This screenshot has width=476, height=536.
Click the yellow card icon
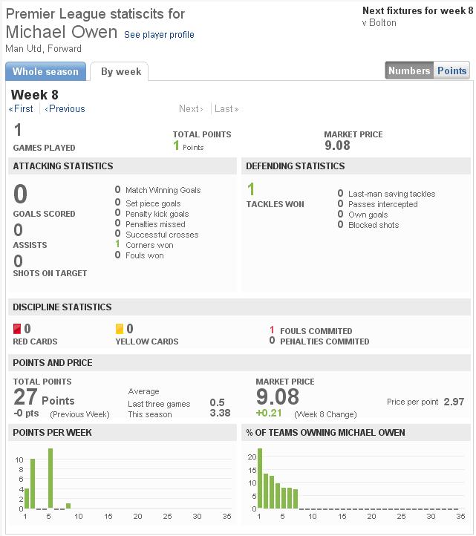[120, 329]
